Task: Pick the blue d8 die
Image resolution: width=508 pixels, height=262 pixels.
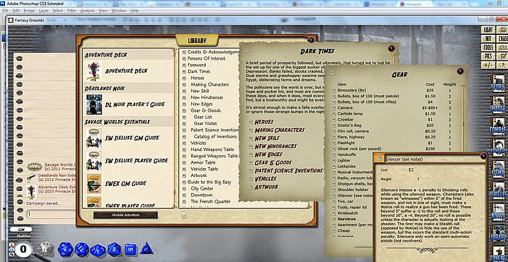Action: 114,249
